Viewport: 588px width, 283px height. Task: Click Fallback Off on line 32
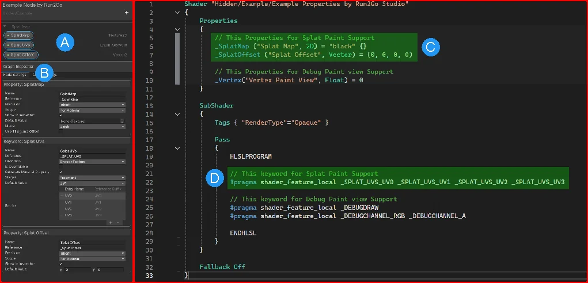[x=222, y=267]
